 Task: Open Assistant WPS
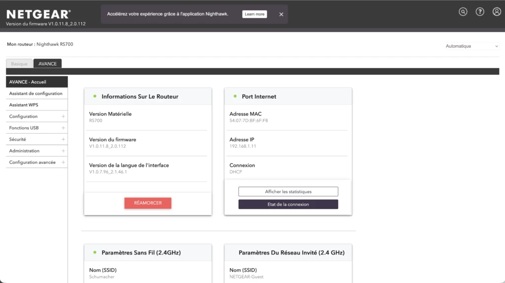(36, 105)
